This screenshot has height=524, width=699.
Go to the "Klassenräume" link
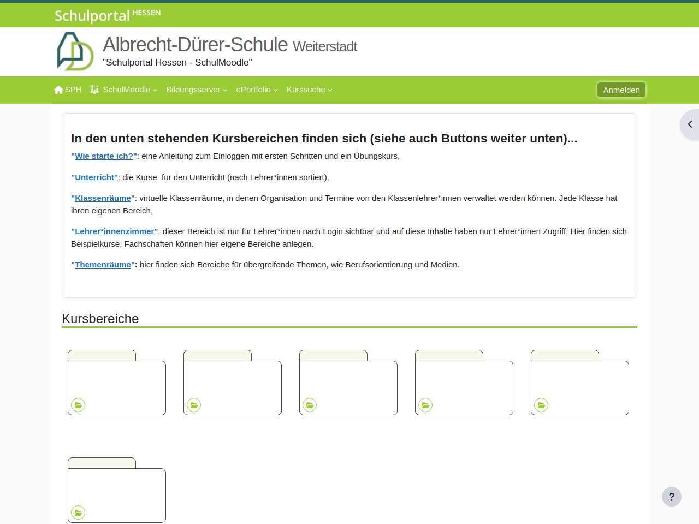103,198
